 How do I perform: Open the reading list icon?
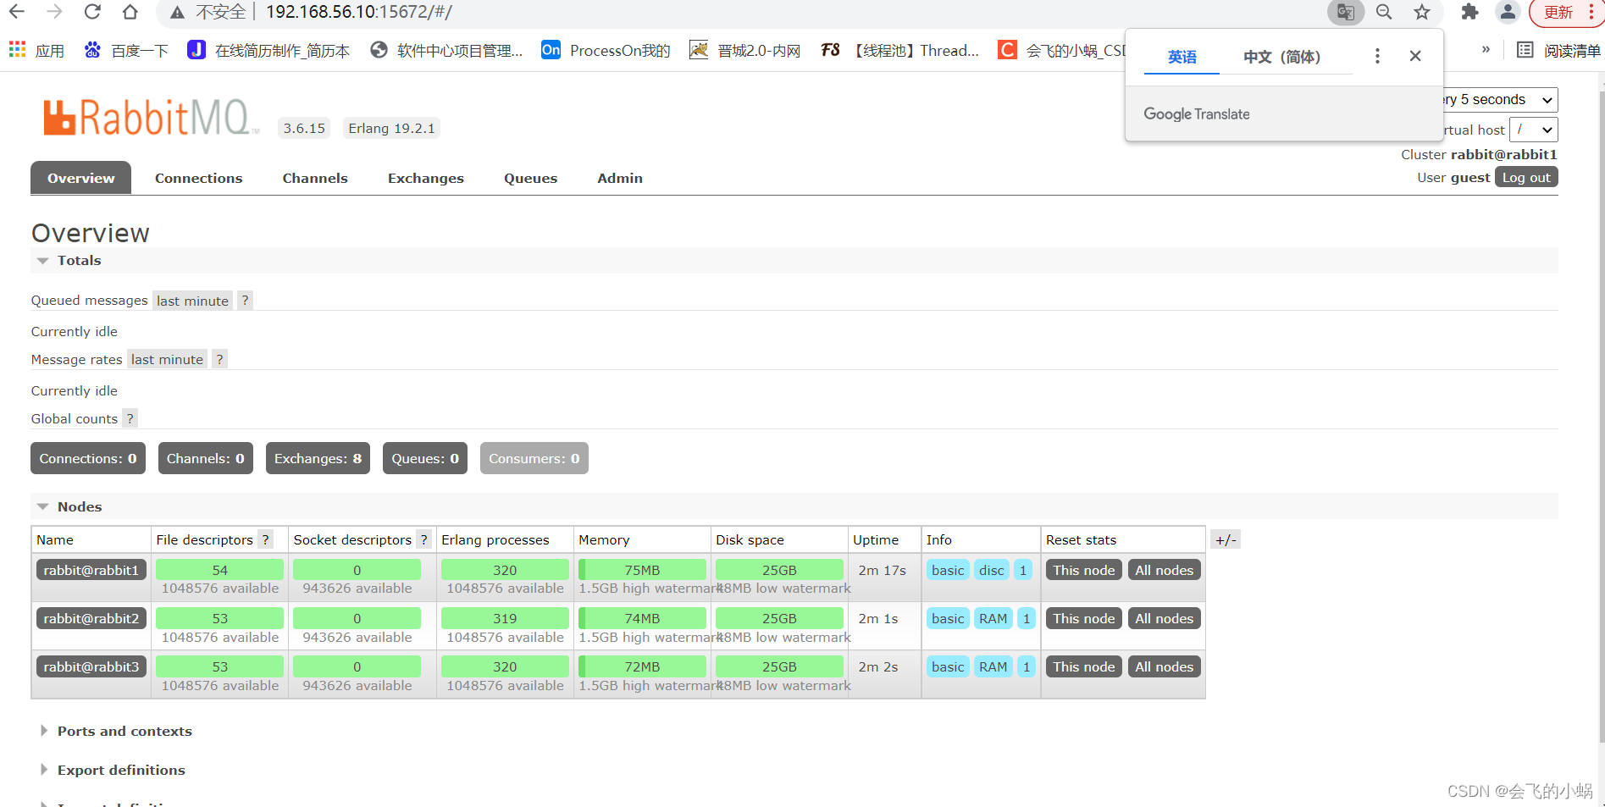(x=1525, y=50)
